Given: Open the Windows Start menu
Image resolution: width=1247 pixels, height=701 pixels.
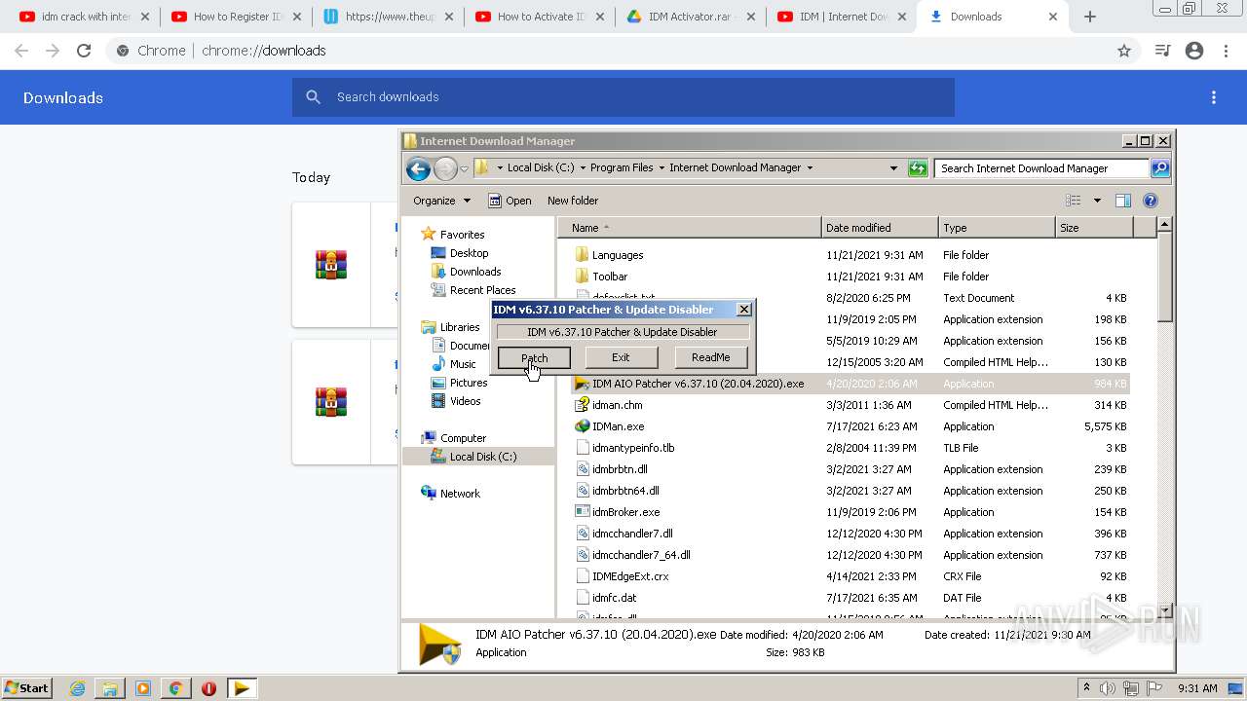Looking at the screenshot, I should 27,688.
